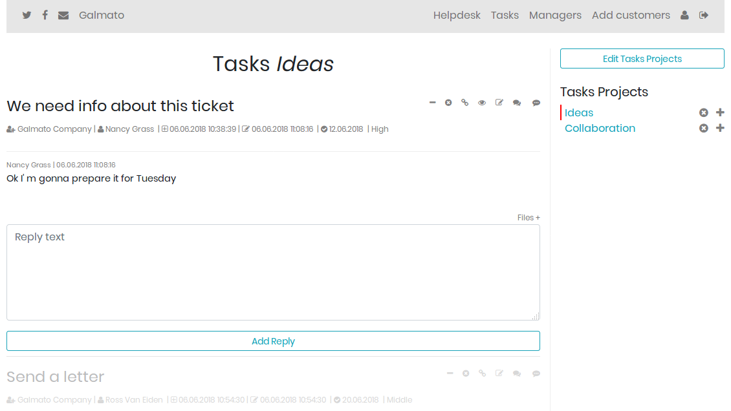Image resolution: width=731 pixels, height=411 pixels.
Task: Delete the 'We need info' ticket
Action: pos(448,102)
